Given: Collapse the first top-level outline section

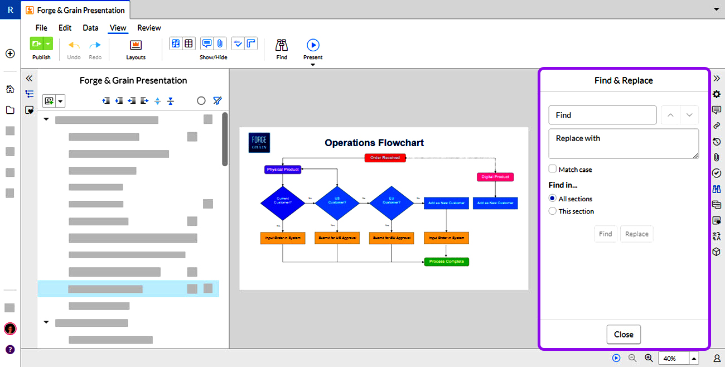Looking at the screenshot, I should tap(46, 119).
